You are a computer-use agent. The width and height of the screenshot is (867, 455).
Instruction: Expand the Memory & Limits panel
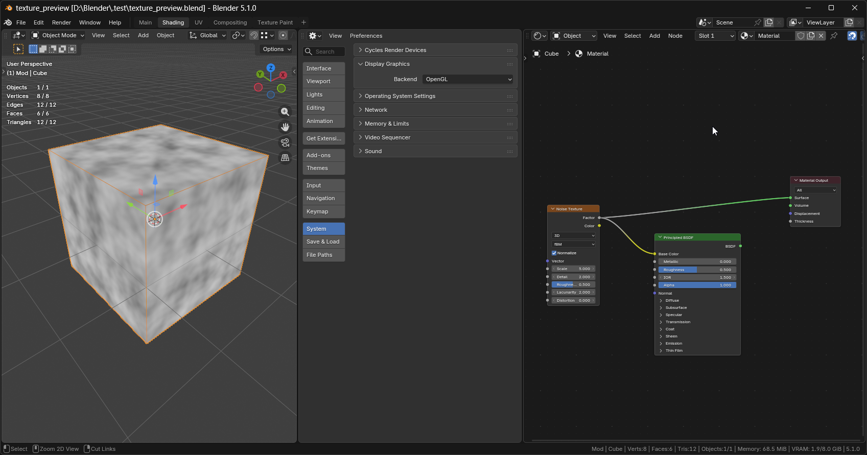[435, 124]
